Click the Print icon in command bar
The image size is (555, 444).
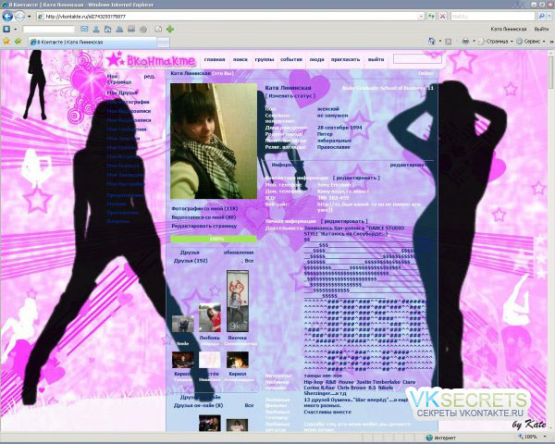coord(465,42)
